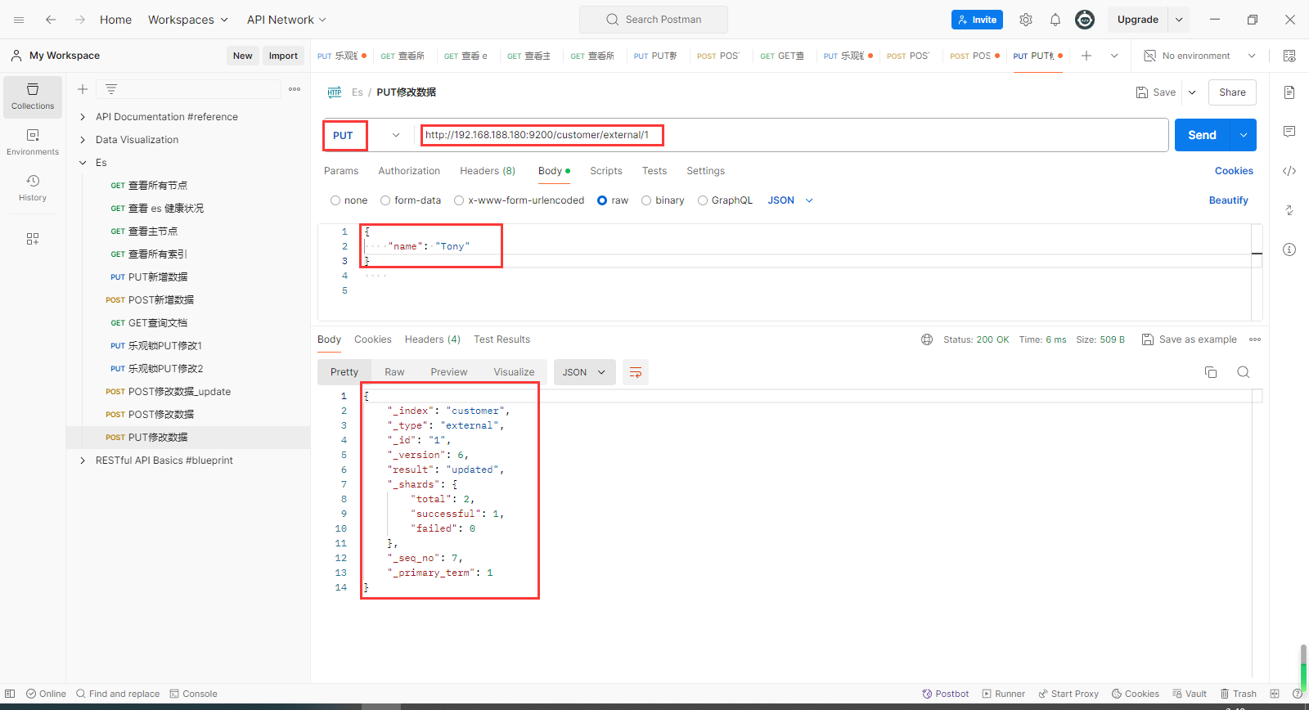
Task: Expand the API Documentation #reference collection
Action: point(83,117)
